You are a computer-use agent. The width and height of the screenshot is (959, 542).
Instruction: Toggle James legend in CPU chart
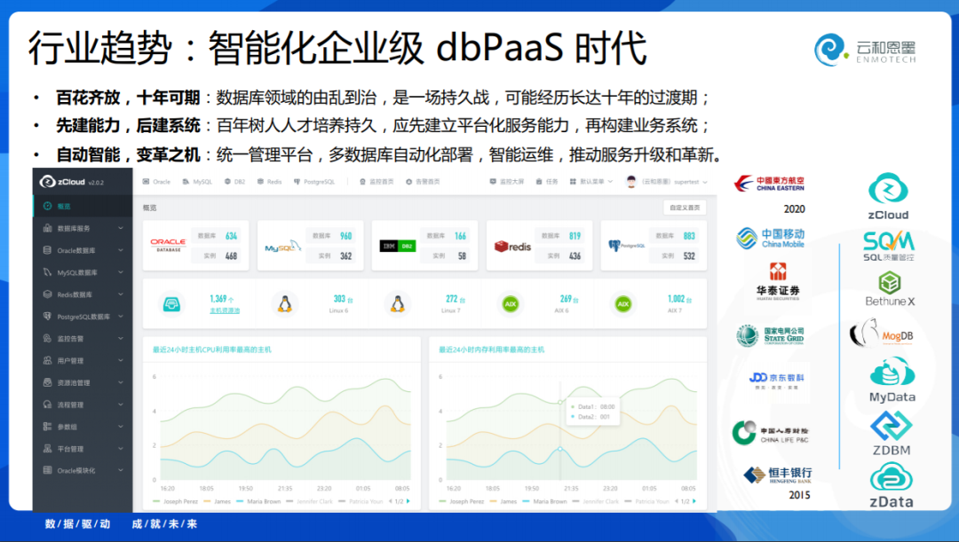[217, 501]
